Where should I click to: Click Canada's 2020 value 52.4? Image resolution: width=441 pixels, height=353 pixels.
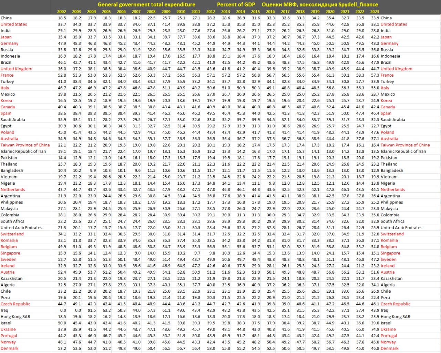pos(330,107)
